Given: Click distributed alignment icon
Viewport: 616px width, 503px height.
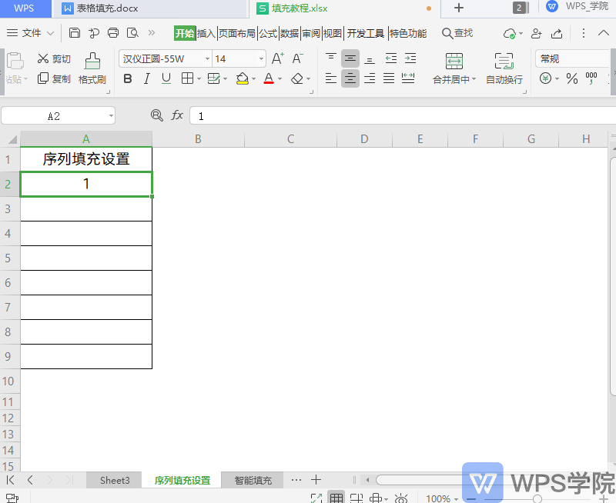Looking at the screenshot, I should (408, 78).
